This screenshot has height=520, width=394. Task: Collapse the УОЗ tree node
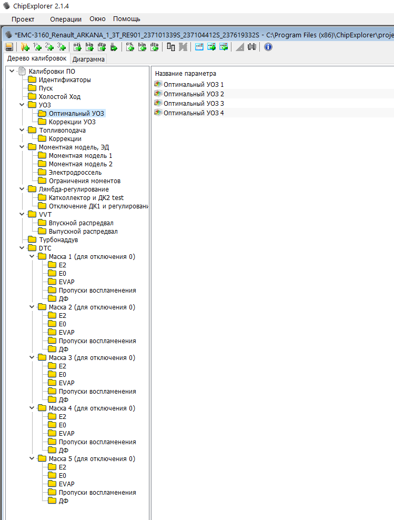[22, 105]
